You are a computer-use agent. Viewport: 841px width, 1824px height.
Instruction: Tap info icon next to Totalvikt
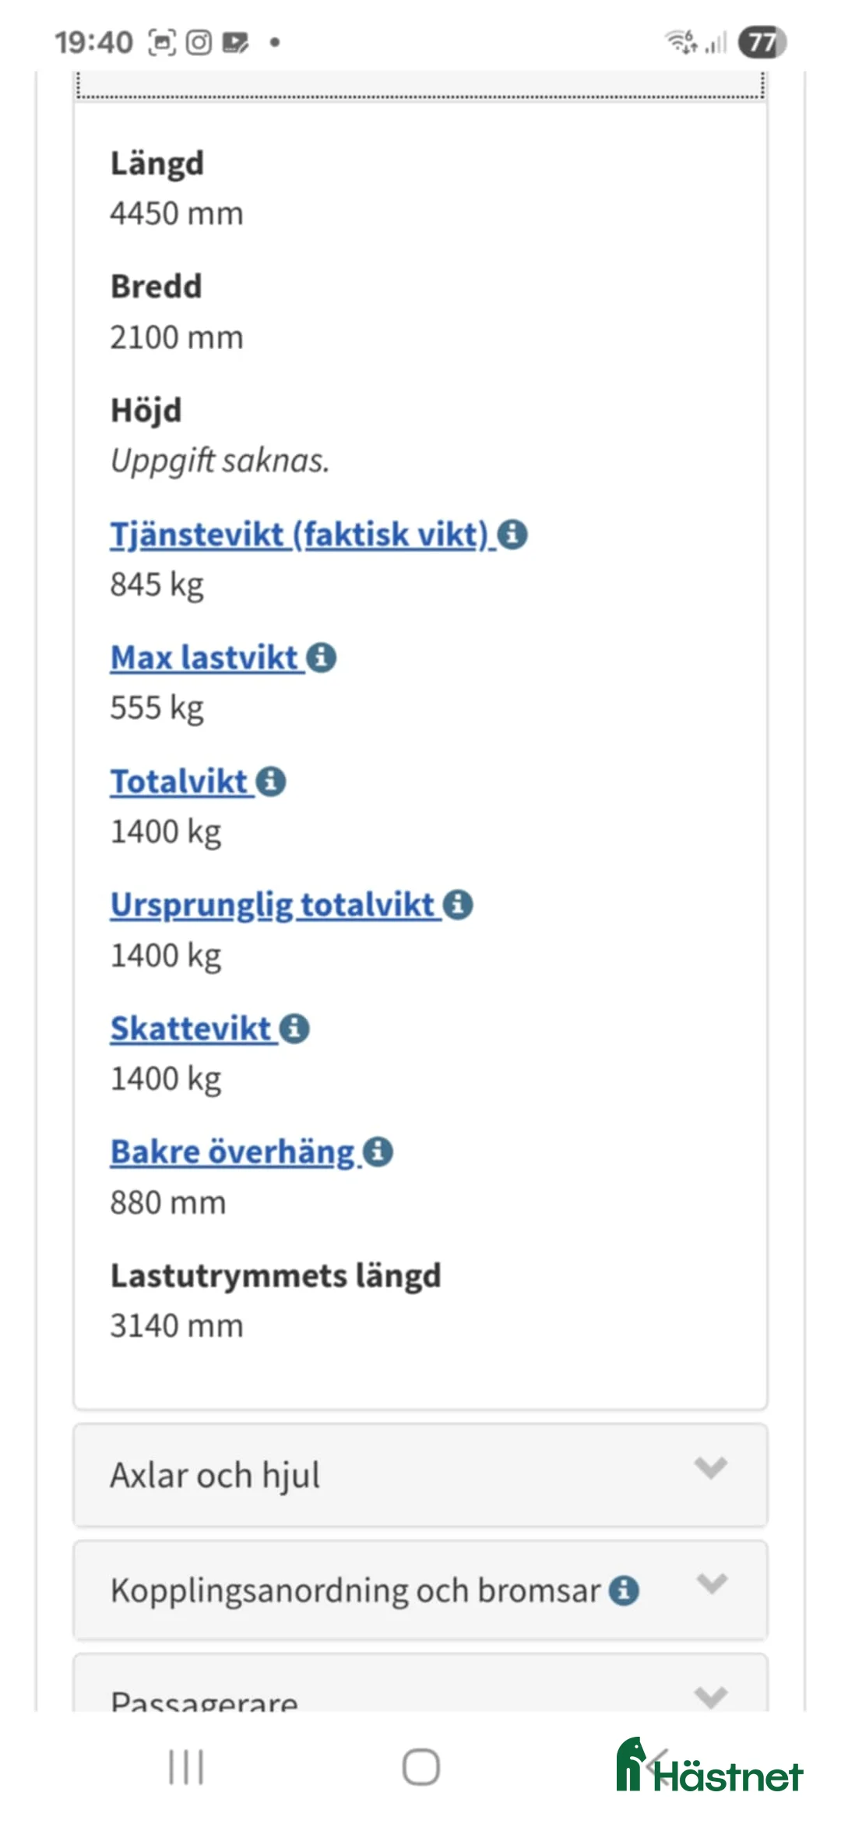pos(271,781)
